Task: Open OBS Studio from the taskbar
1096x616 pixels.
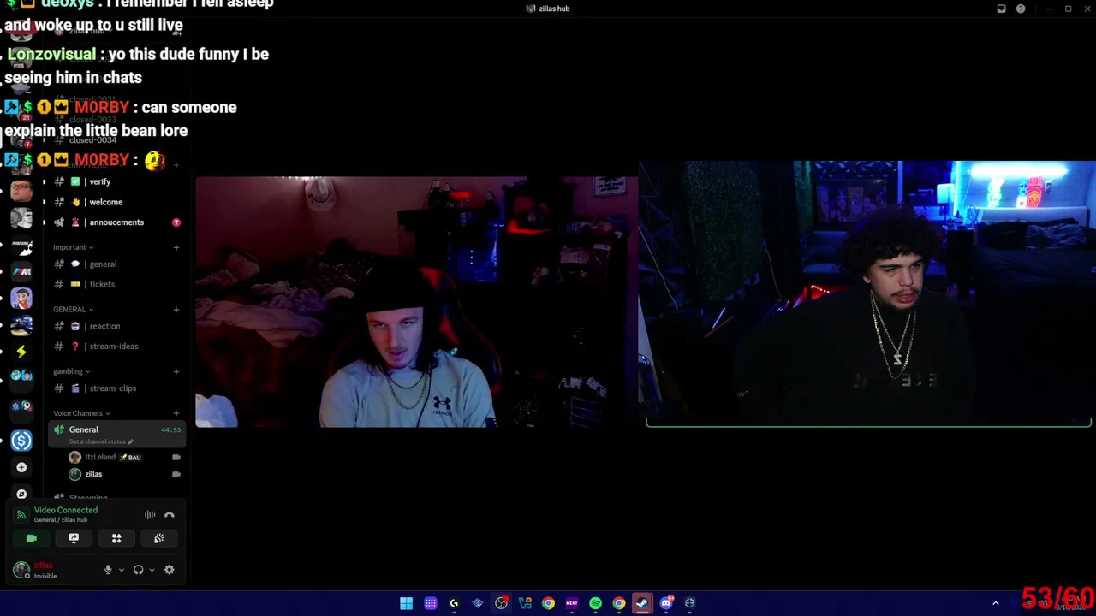Action: coord(501,603)
